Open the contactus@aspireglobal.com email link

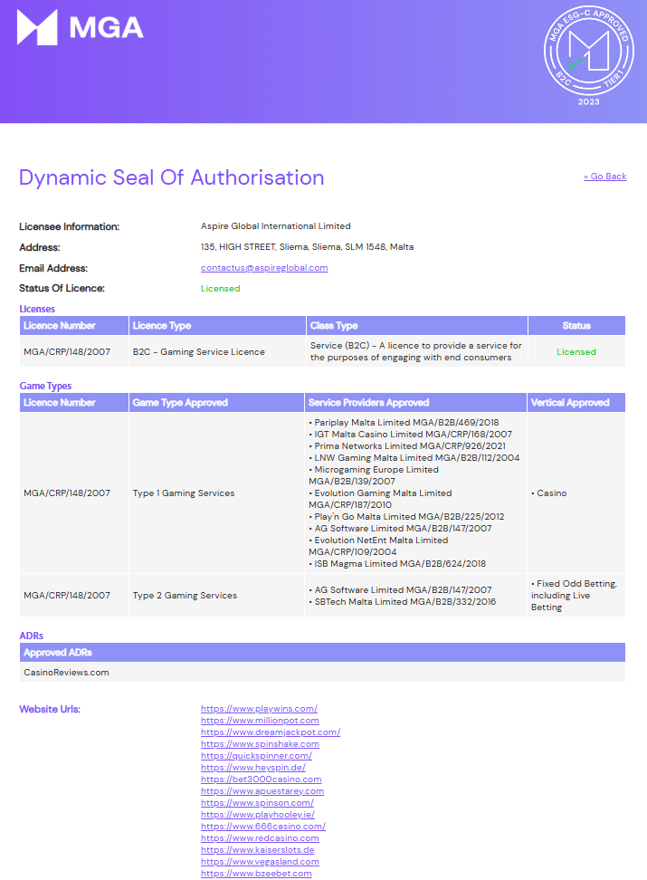pyautogui.click(x=264, y=268)
